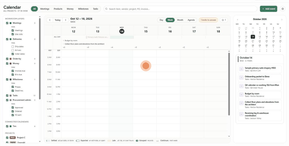Go to previous week arrow
Screen dimensions: 289x146
click(x=50, y=20)
